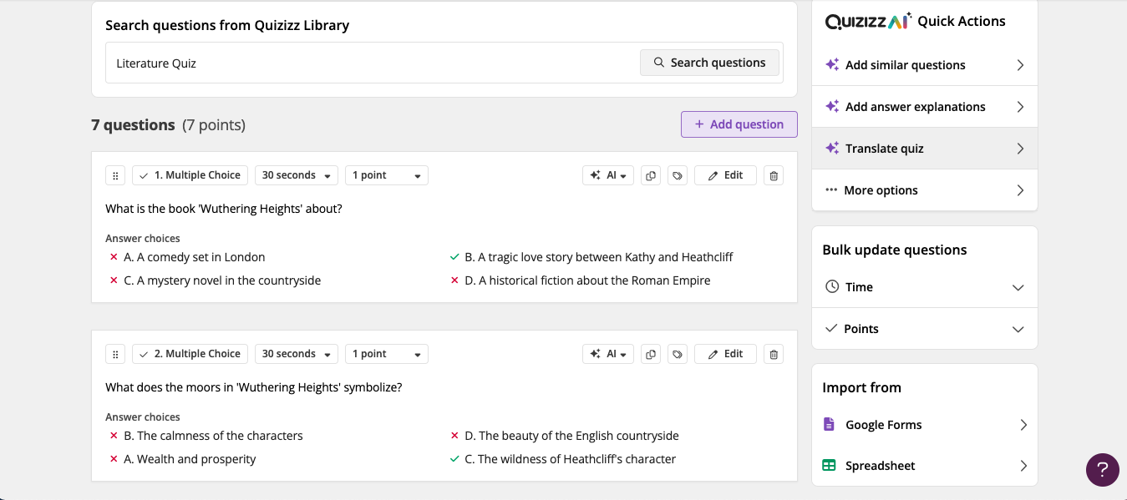Open the 30 seconds timer dropdown for question 1
This screenshot has height=500, width=1127.
point(296,174)
